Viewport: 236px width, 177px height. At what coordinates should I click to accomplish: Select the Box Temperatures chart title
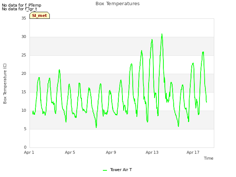(118, 4)
